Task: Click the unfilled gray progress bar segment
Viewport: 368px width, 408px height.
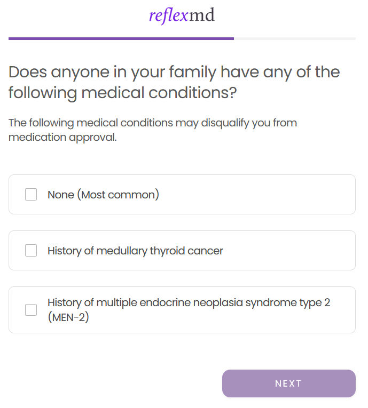Action: [294, 38]
